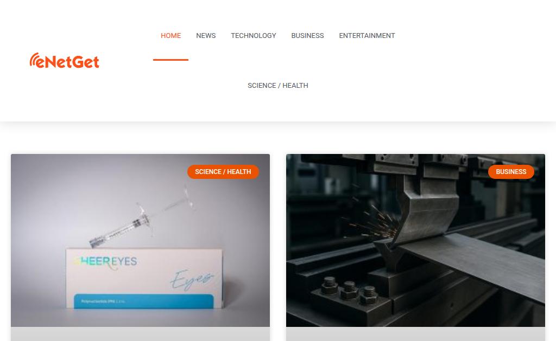Open the HOME menu item
Viewport: 556px width, 341px height.
coord(170,36)
